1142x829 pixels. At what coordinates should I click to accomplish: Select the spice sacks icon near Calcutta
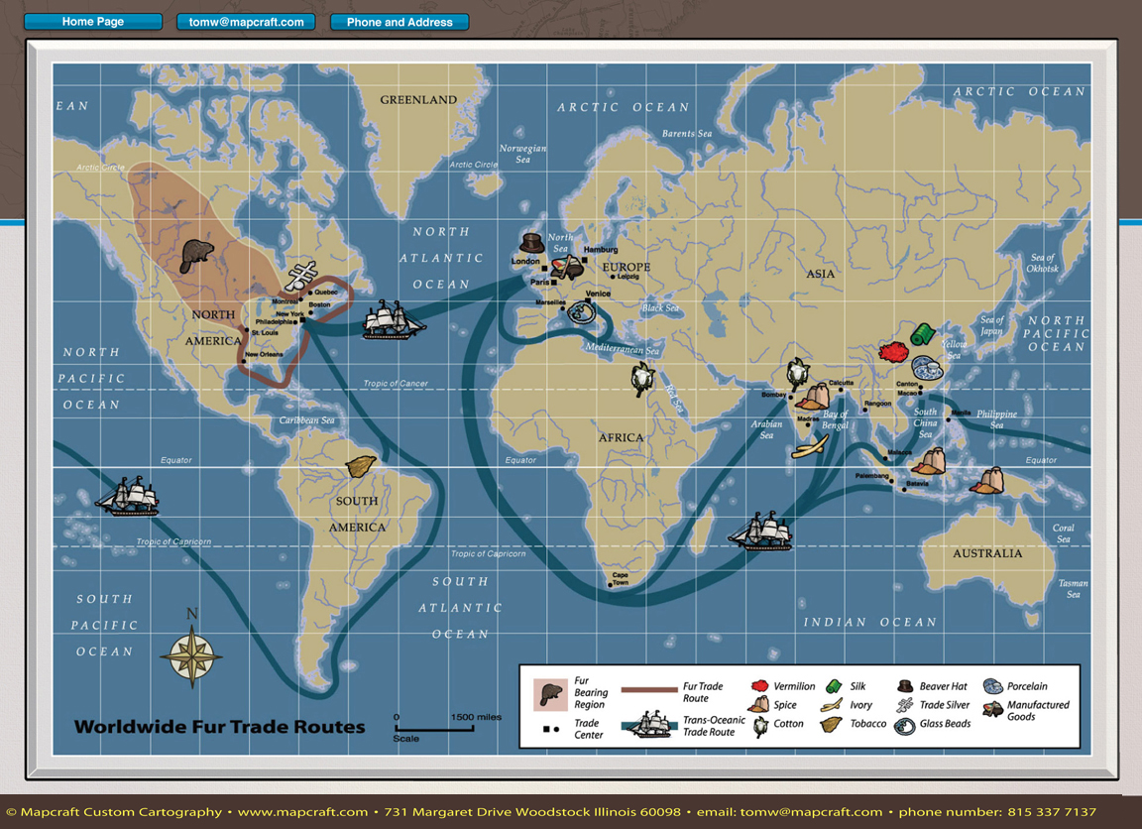click(x=814, y=397)
